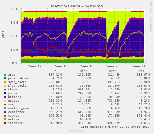Click the 'Bytes' vertical axis label
This screenshot has width=154, height=134.
point(3,36)
